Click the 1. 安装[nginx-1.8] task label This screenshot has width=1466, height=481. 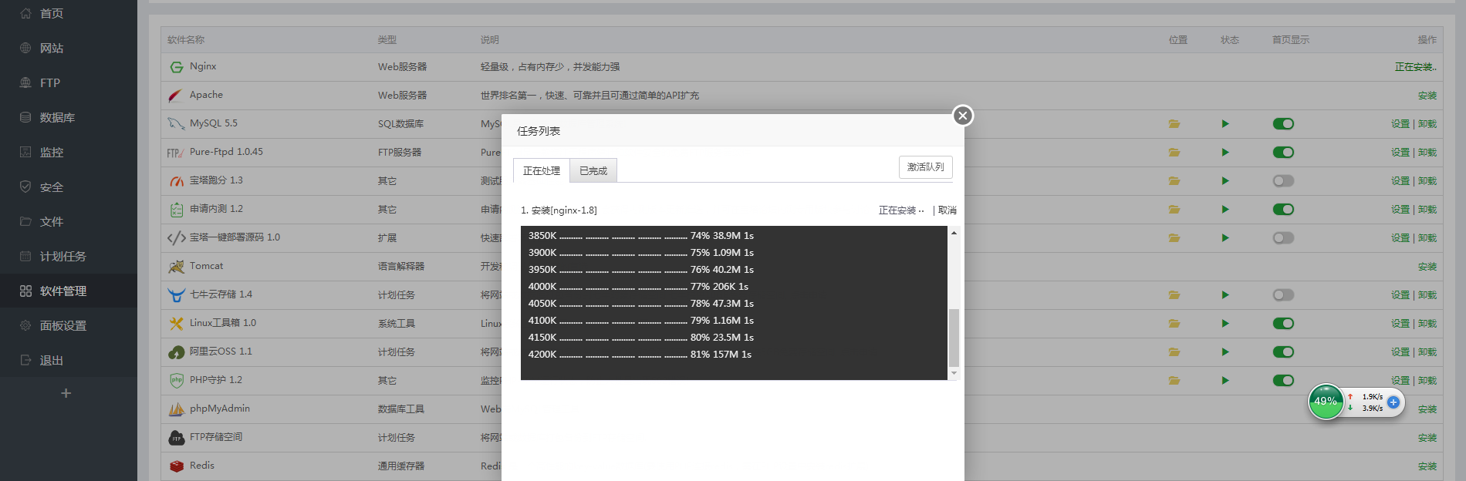pos(559,210)
